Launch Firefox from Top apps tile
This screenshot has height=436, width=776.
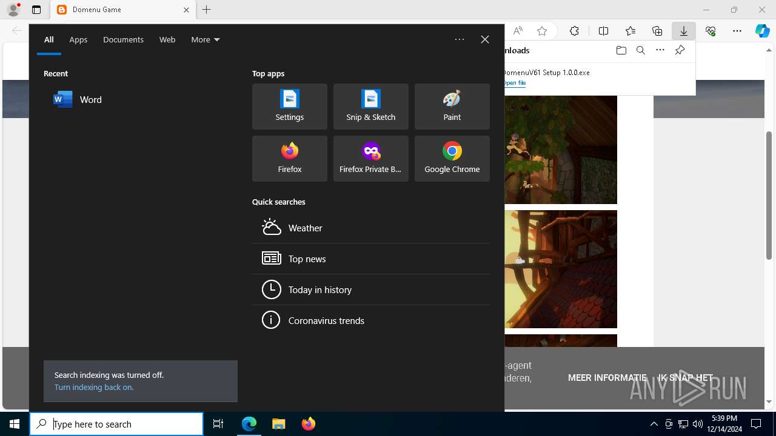click(x=290, y=159)
